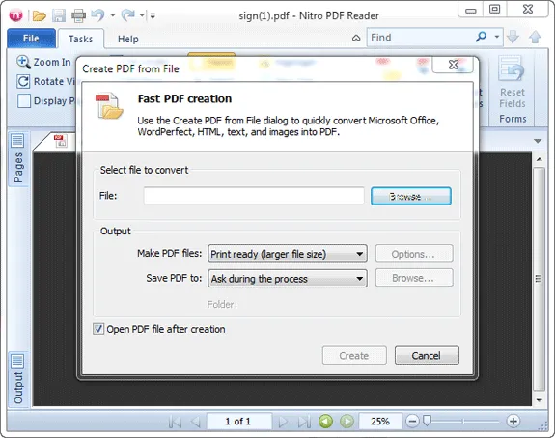Click the Reset Fields button
Viewport: 555px width, 438px height.
point(513,82)
